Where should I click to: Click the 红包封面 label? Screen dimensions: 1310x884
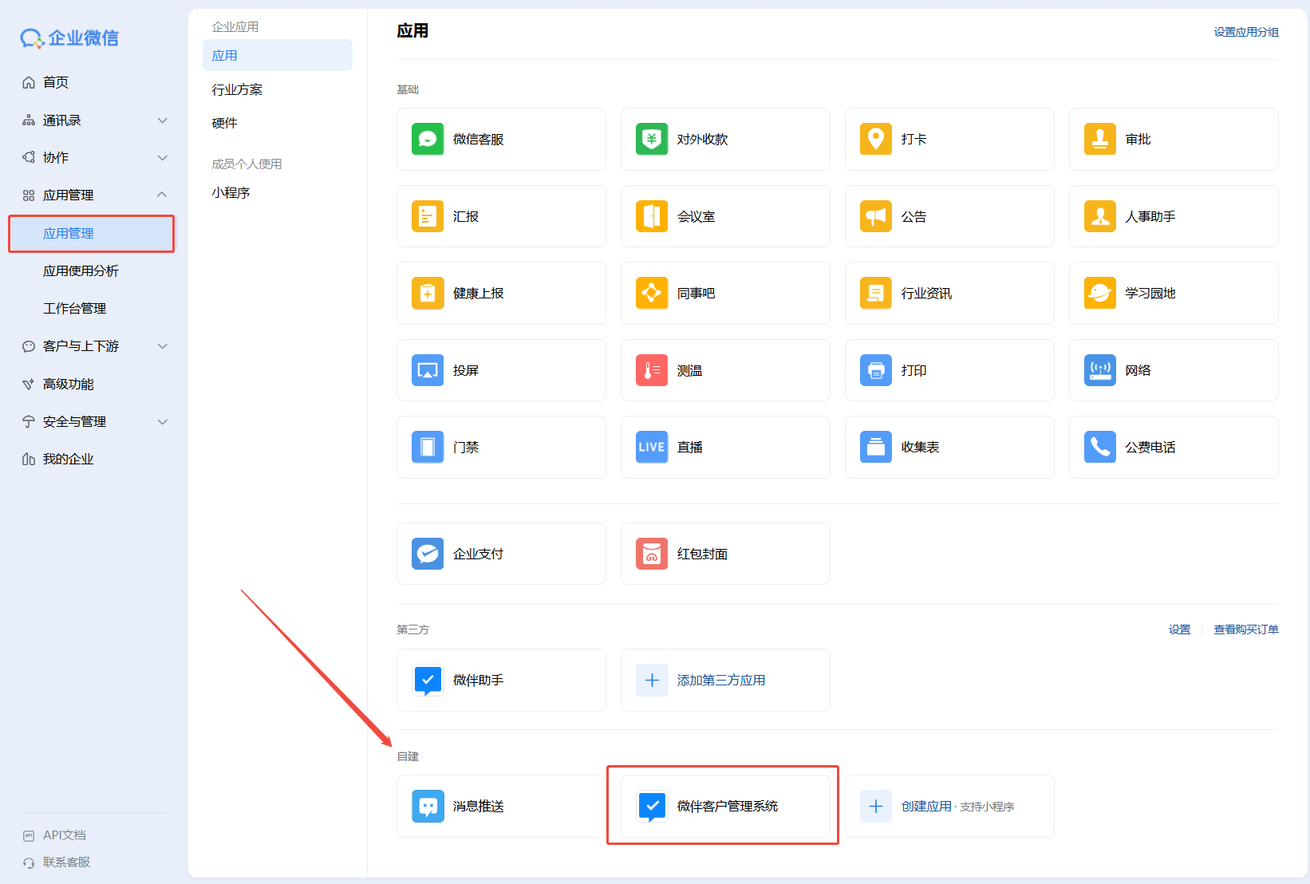click(x=702, y=554)
